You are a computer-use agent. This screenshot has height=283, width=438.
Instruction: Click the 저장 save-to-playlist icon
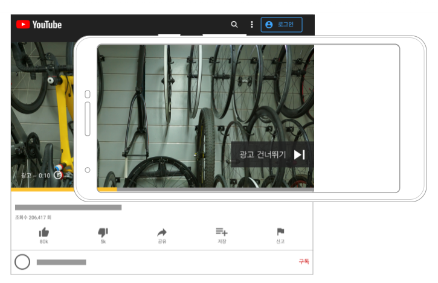[222, 232]
